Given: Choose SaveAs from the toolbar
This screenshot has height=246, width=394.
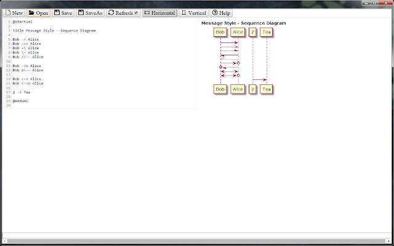Looking at the screenshot, I should [90, 13].
